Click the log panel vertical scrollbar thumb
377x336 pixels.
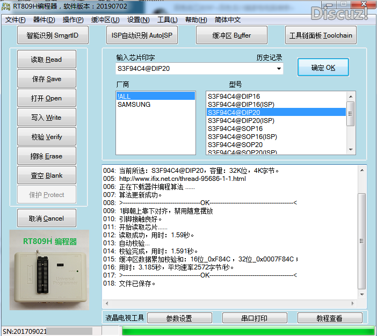(361, 241)
